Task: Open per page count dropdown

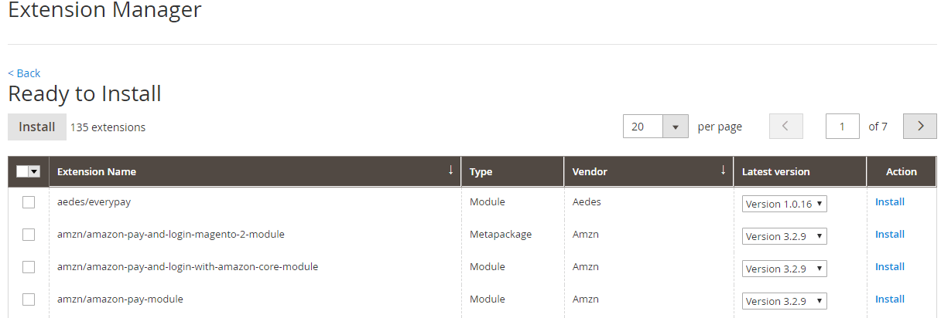Action: coord(676,127)
